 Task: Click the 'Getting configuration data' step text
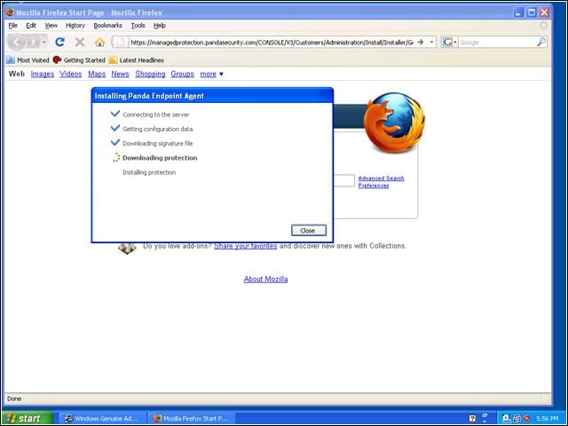158,129
